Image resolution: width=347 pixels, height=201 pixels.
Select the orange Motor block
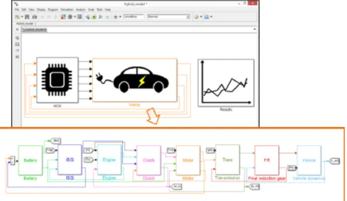[188, 160]
